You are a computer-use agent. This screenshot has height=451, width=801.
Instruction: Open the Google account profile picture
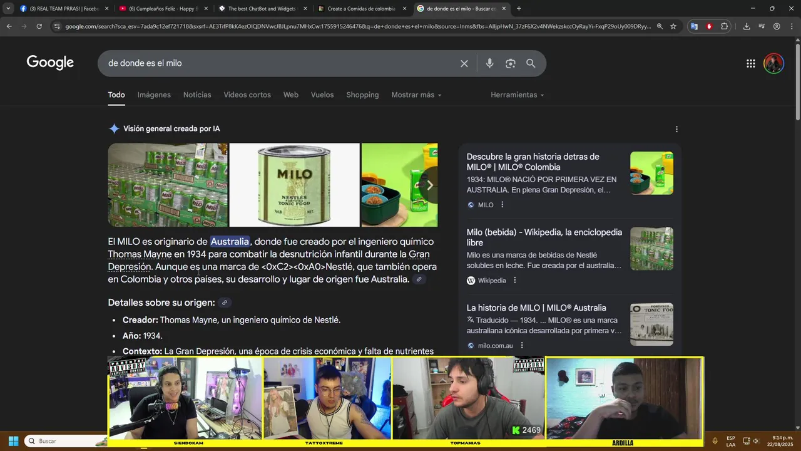774,63
